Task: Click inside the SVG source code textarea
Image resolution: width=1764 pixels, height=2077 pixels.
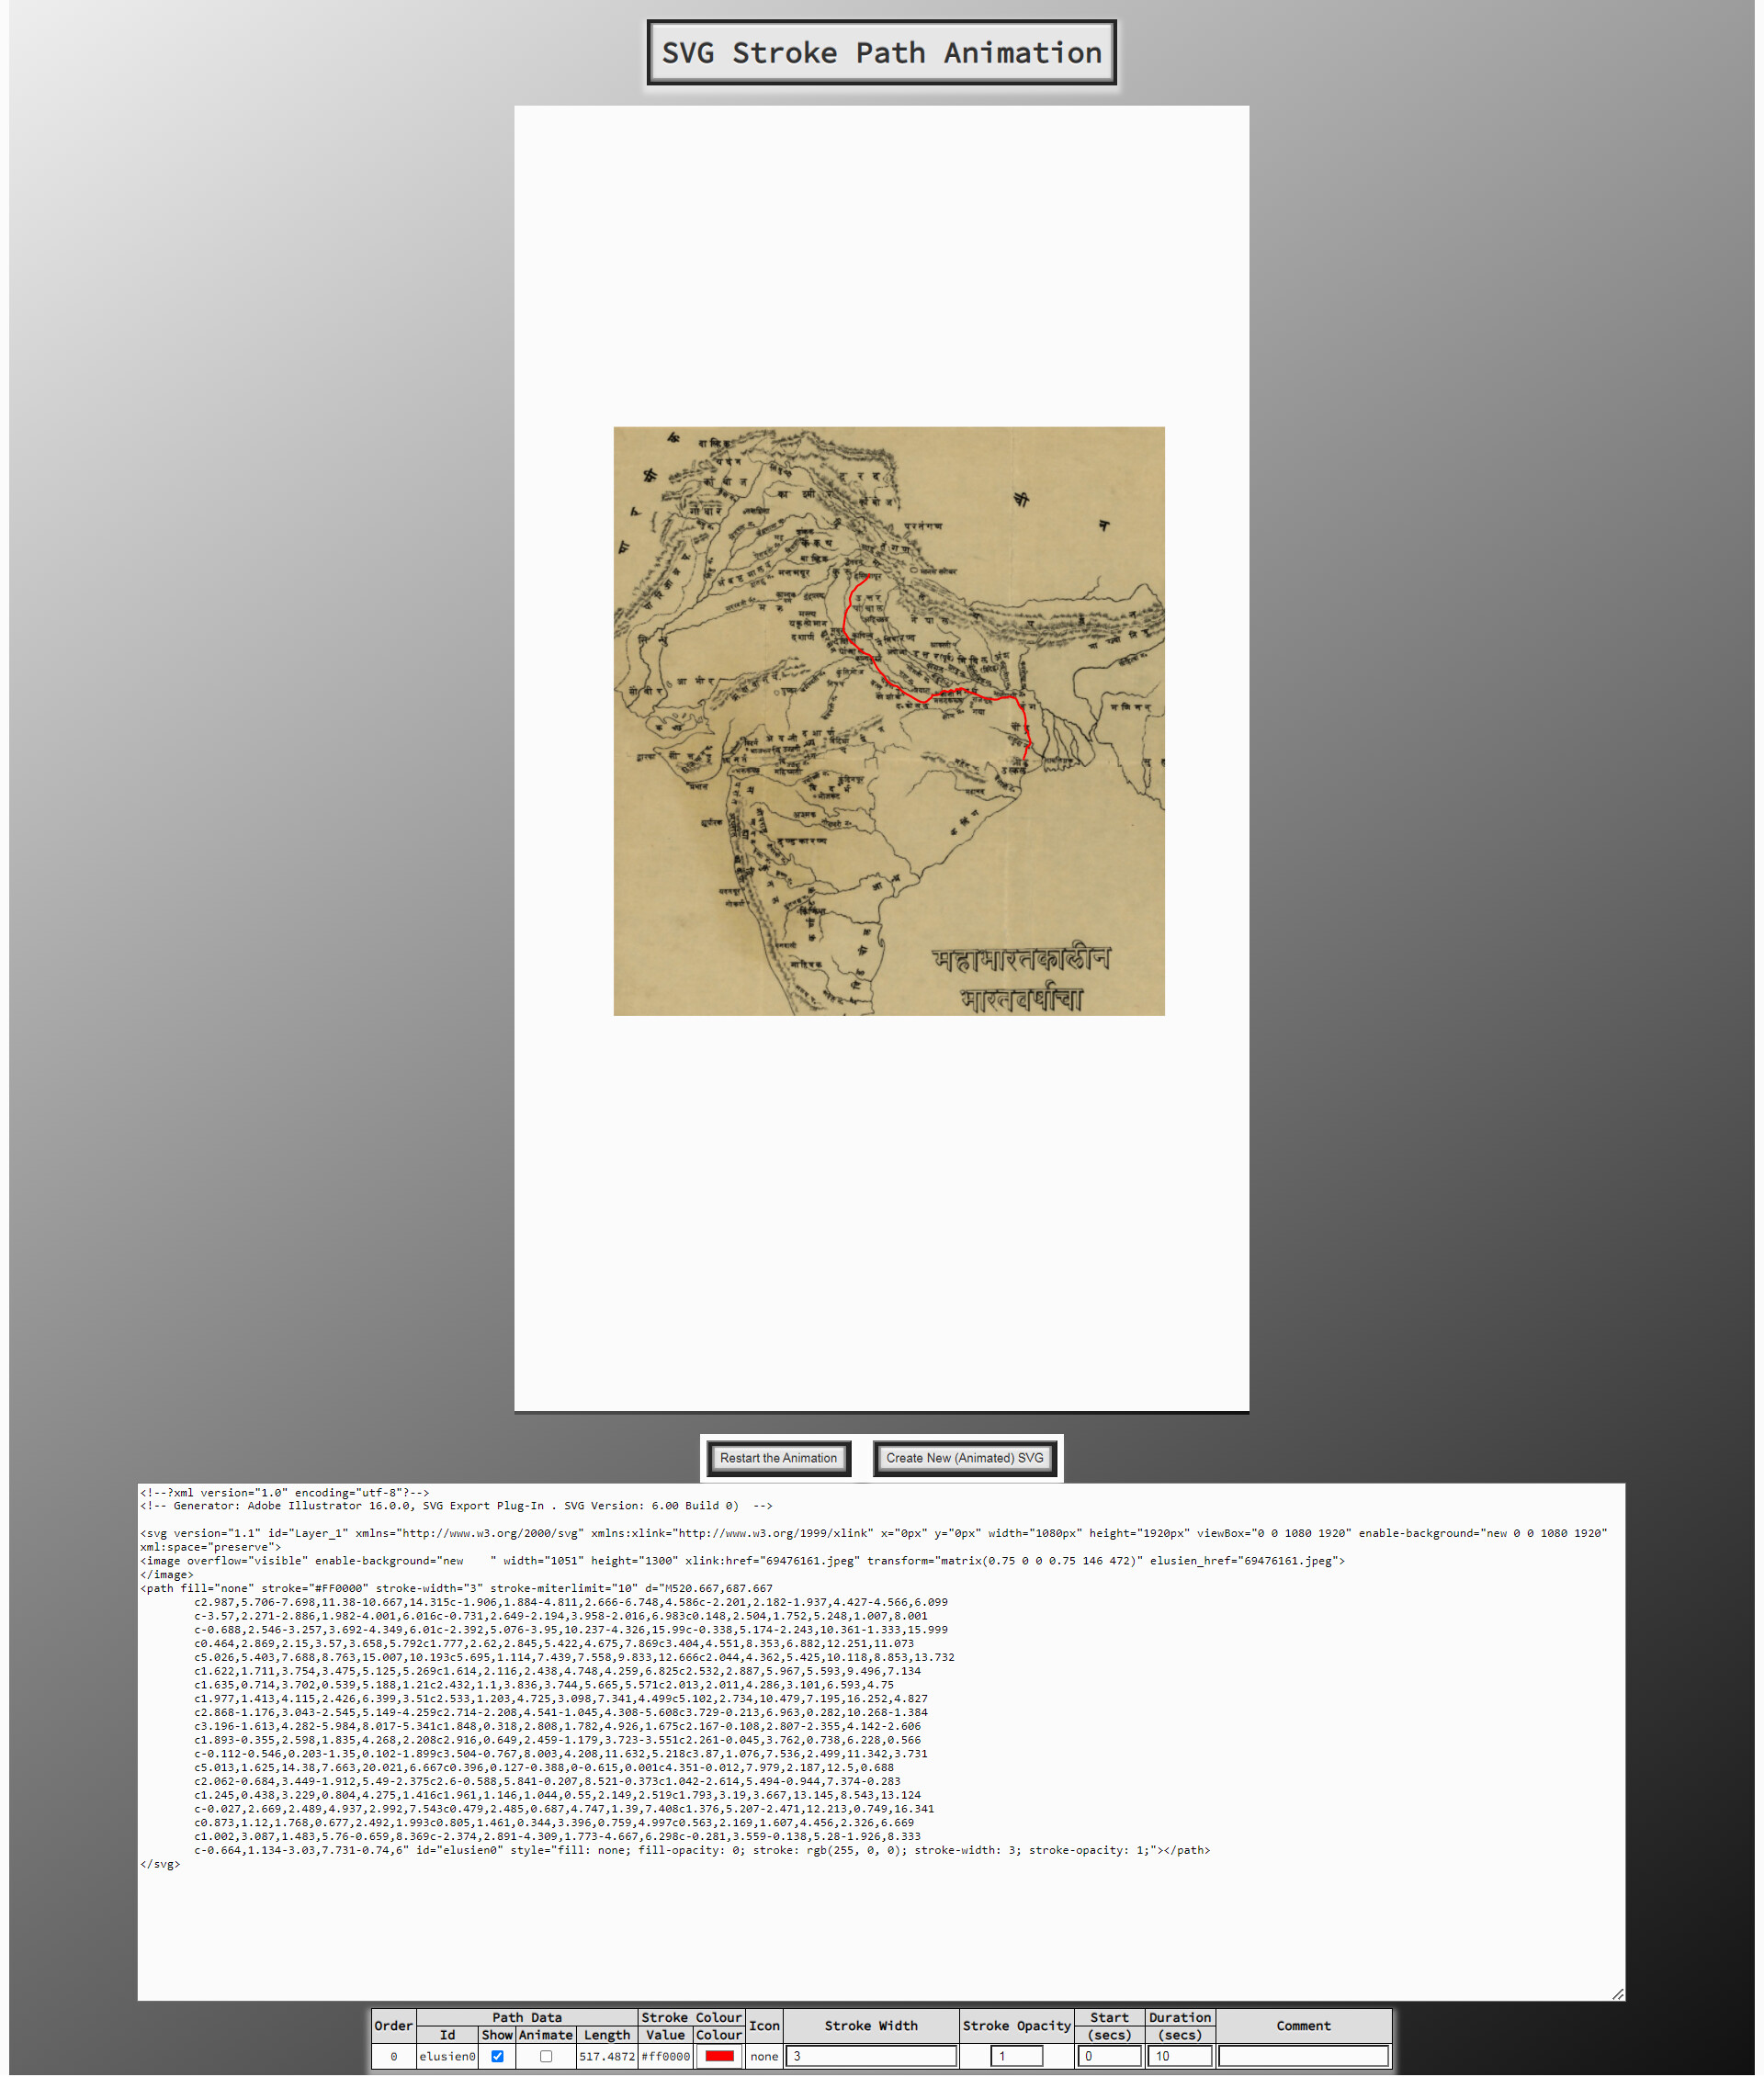Action: pyautogui.click(x=880, y=1741)
